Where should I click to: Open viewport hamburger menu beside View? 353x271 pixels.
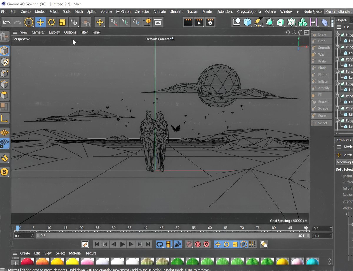15,32
